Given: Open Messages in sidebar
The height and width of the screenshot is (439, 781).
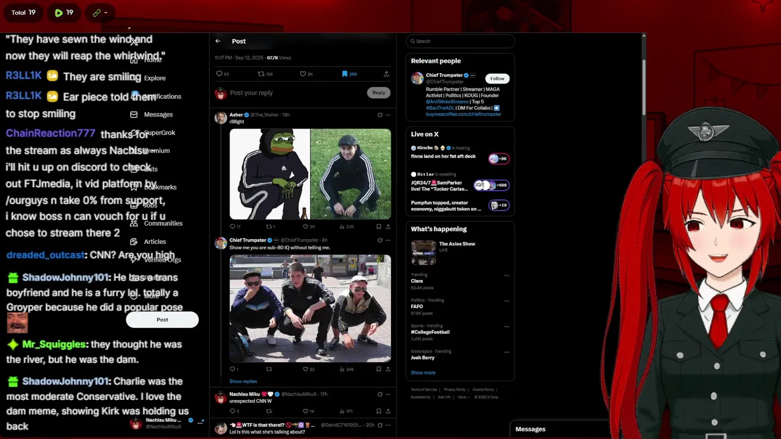Looking at the screenshot, I should click(151, 115).
